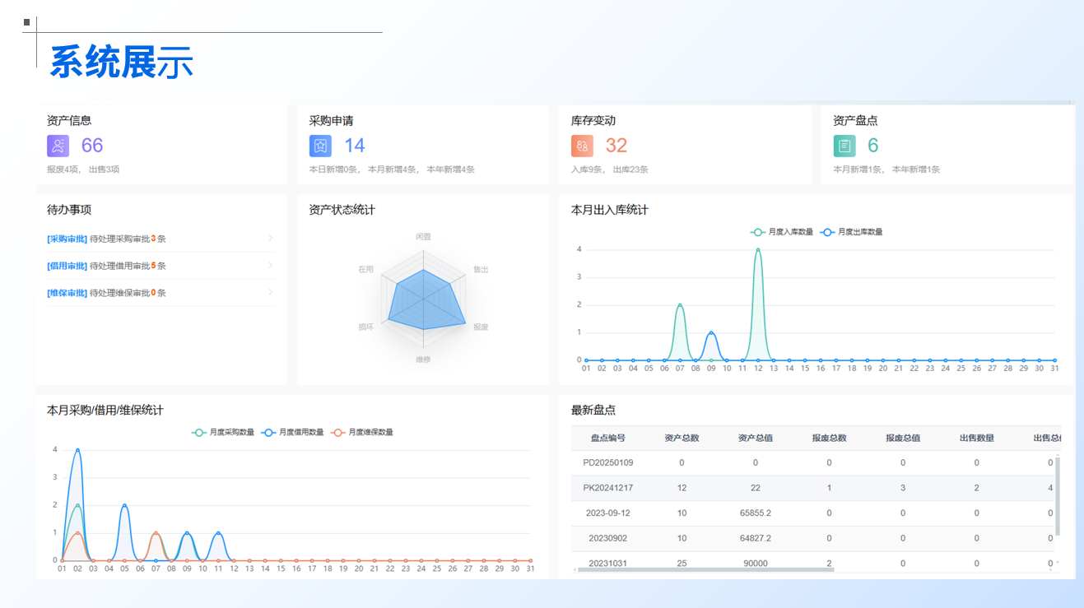Click the asset inventory count 6

click(x=873, y=146)
